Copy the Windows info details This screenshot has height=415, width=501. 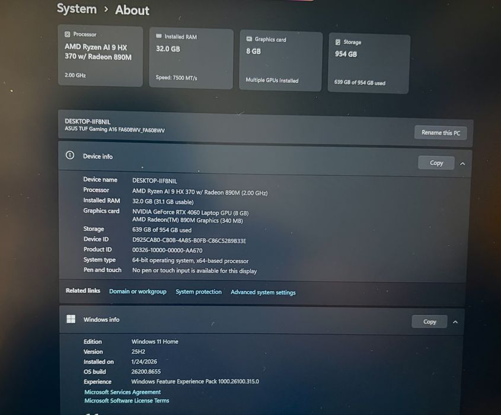429,321
